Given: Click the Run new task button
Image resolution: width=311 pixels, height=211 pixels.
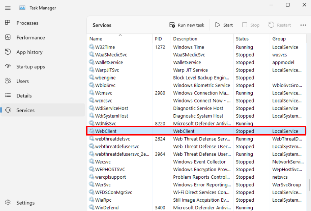Looking at the screenshot, I should (187, 25).
